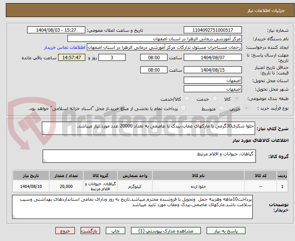Click the حلوا ارده item name cell

tap(198, 186)
